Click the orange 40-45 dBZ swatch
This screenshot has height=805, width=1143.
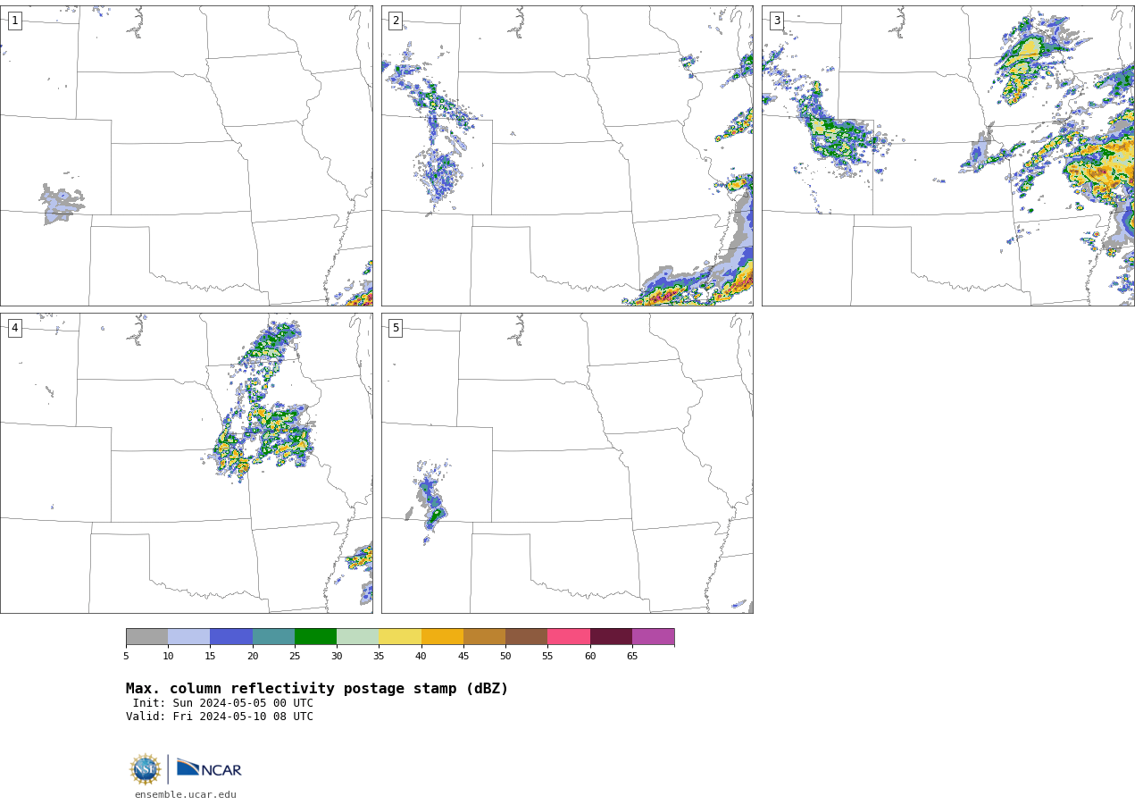[x=442, y=636]
